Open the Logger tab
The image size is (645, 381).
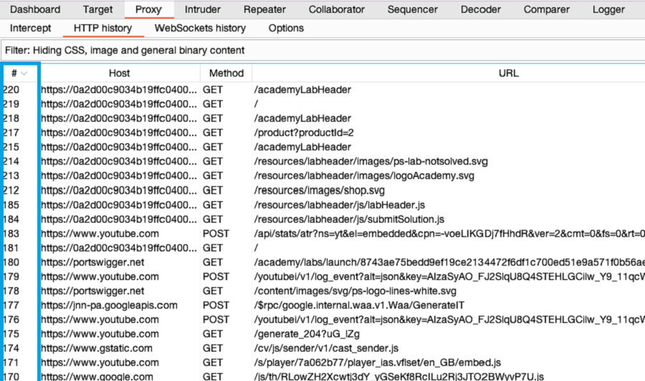(608, 10)
